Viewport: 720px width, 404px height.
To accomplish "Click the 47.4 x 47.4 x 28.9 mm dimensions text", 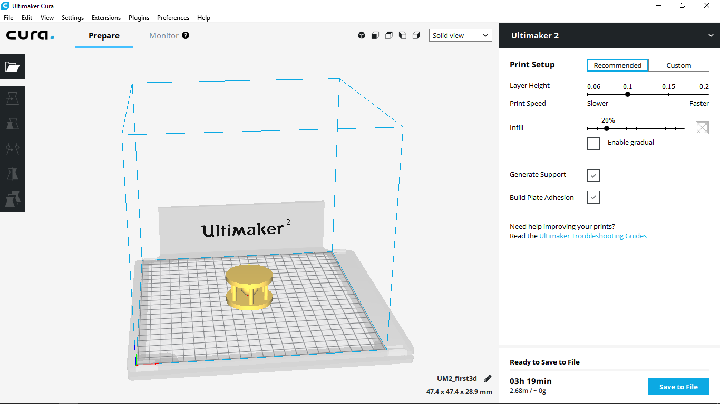I will [x=459, y=391].
